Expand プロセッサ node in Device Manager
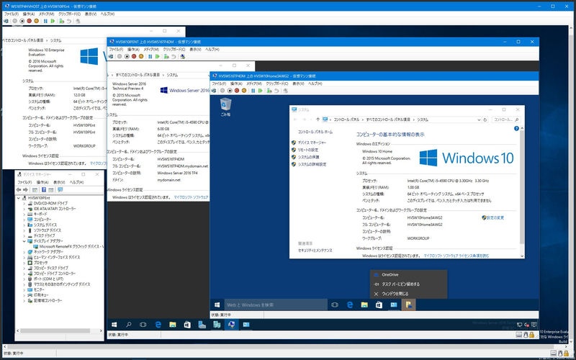The width and height of the screenshot is (576, 360). pos(24,263)
